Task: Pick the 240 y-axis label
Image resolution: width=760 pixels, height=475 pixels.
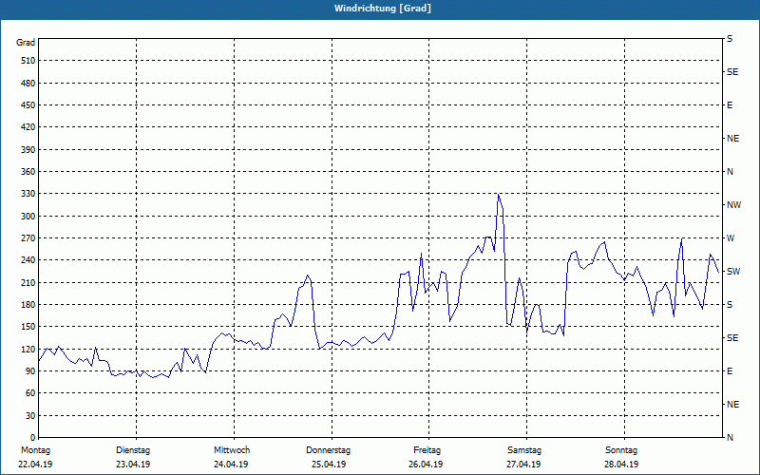Action: tap(28, 259)
